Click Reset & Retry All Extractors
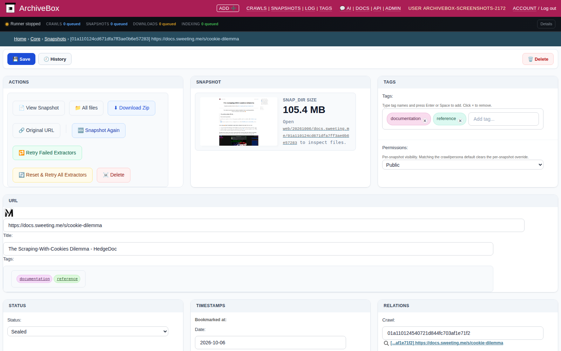Viewport: 561px width, 351px height. (x=53, y=175)
